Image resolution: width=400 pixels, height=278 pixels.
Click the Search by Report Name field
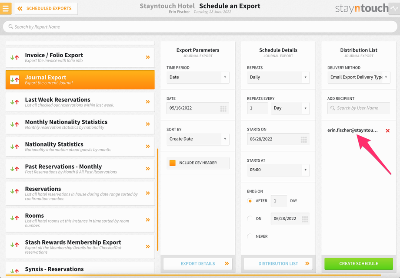(x=200, y=27)
